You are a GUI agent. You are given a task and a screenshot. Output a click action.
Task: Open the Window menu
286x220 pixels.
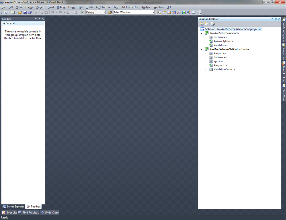click(x=159, y=7)
